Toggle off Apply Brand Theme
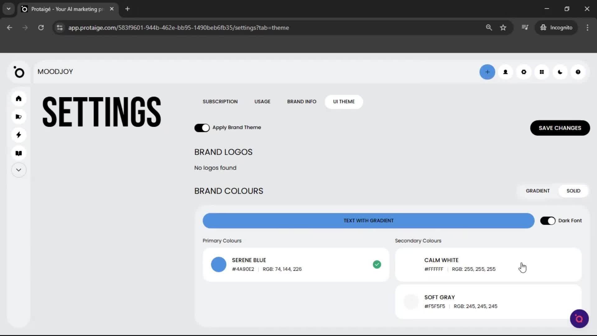Image resolution: width=597 pixels, height=336 pixels. [202, 128]
